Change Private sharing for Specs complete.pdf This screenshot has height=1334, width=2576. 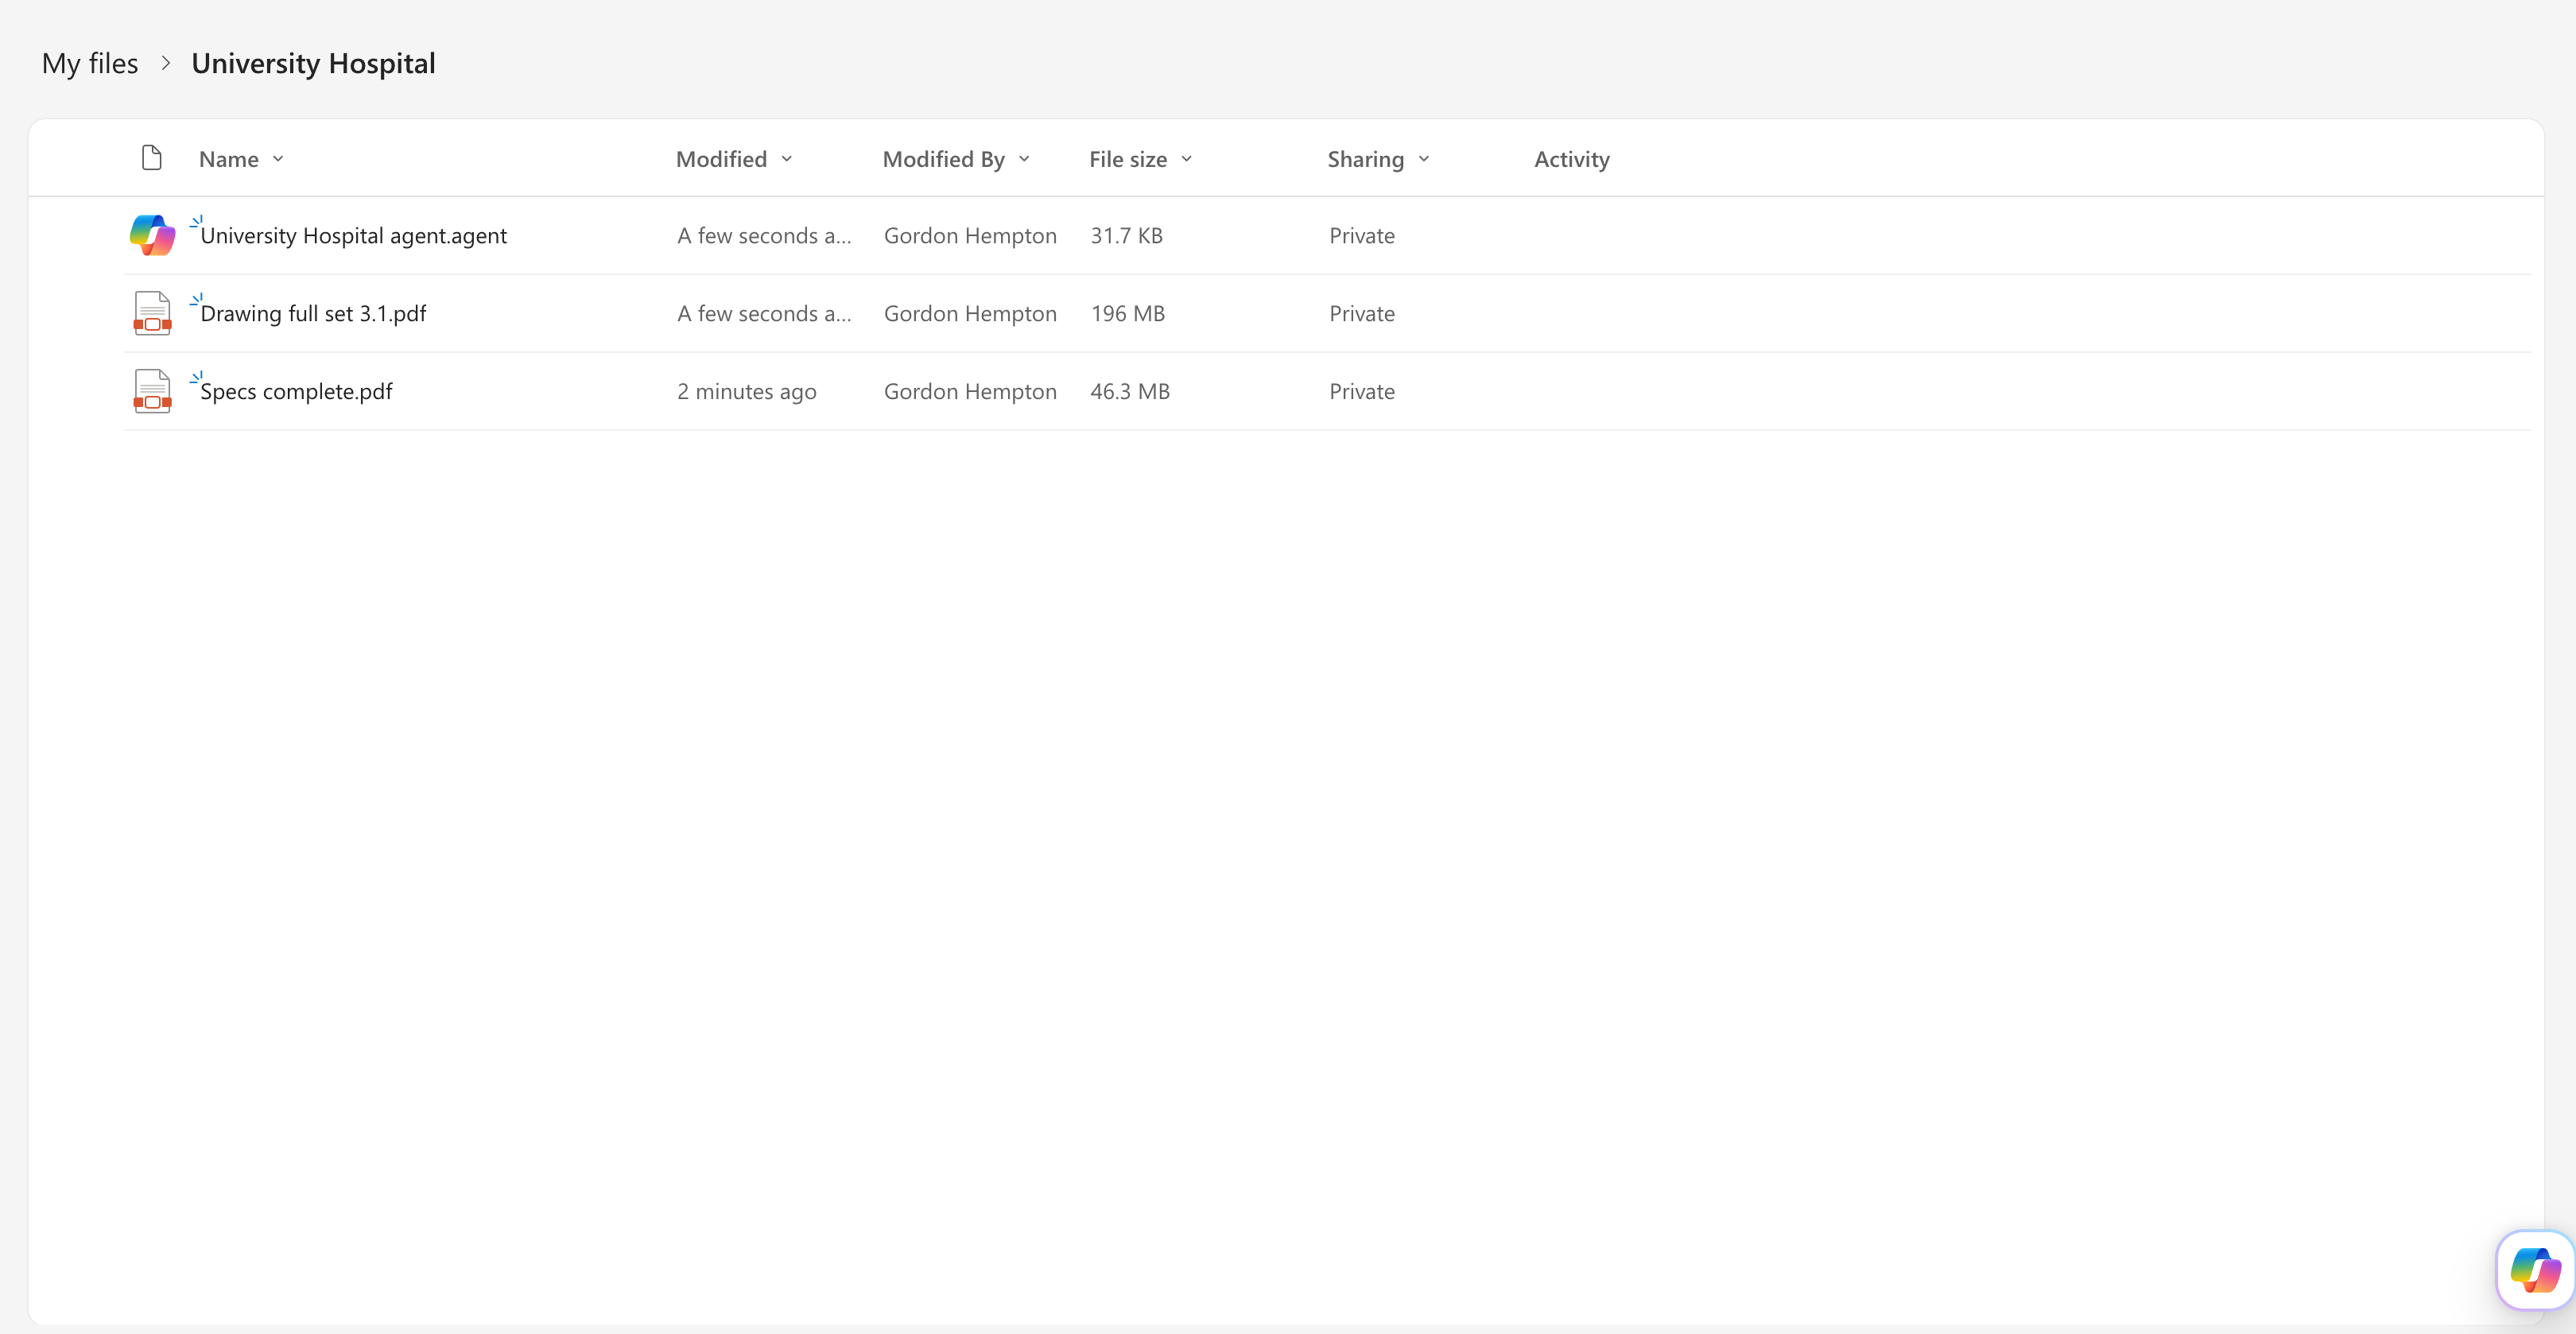[x=1361, y=391]
